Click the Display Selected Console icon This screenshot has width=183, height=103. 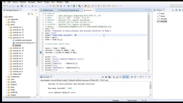coord(135,77)
